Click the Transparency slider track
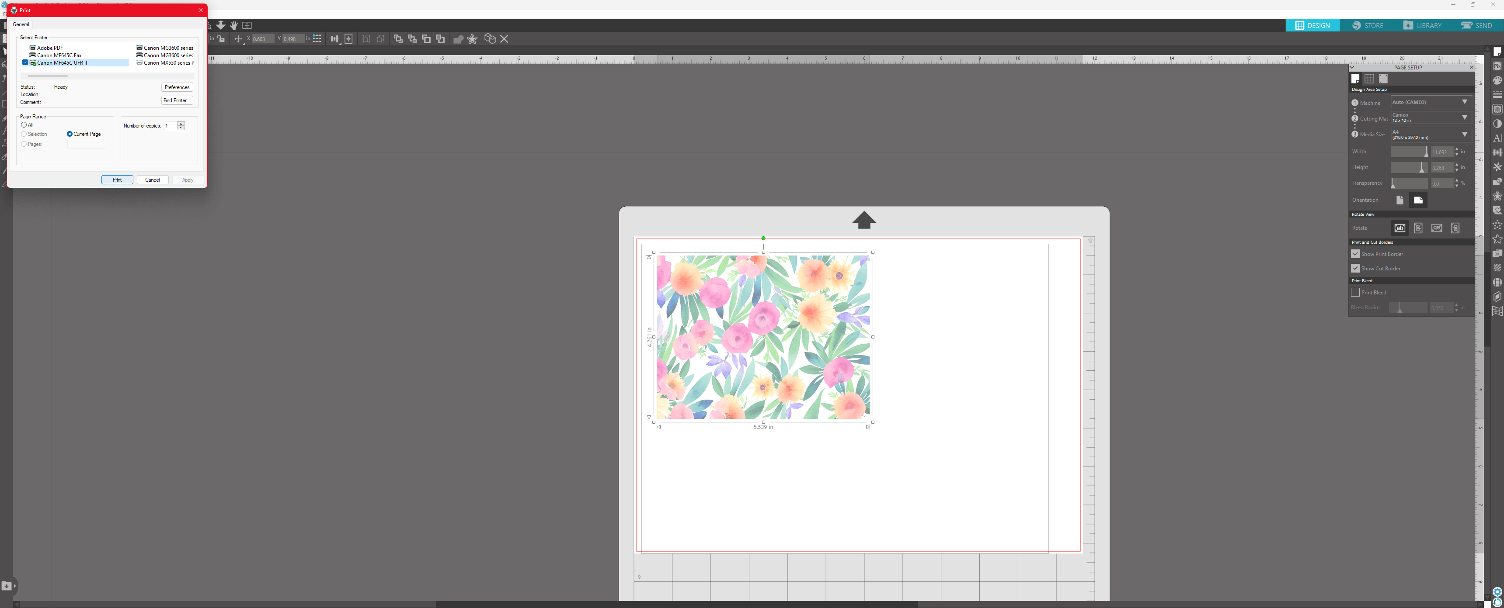Screen dimensions: 1504x608 tap(1409, 183)
